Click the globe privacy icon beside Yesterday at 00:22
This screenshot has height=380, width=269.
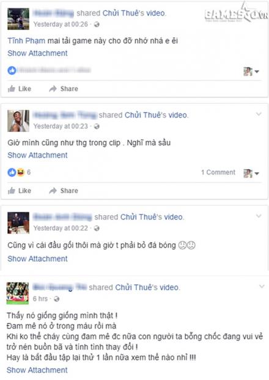(97, 228)
